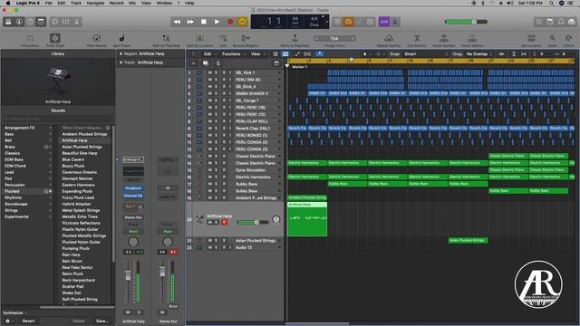Viewport: 580px width, 326px height.
Task: Open the Inspector with the i button
Action: [x=19, y=22]
